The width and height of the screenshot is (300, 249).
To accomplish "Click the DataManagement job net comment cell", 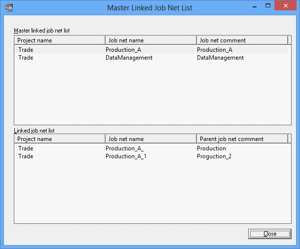I will coord(220,58).
